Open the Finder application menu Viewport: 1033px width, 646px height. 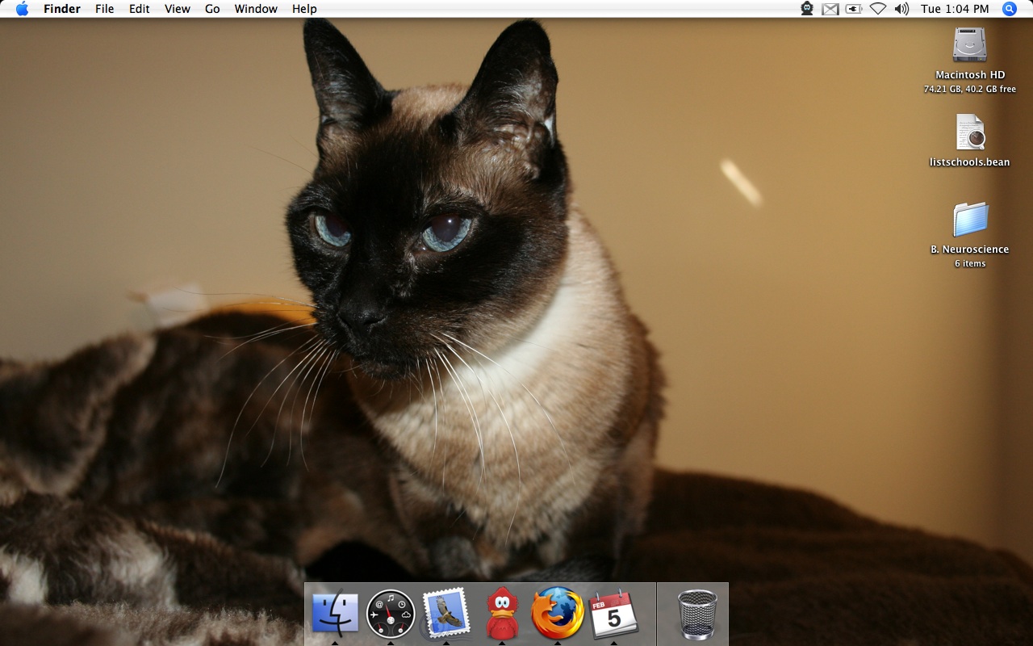(61, 9)
